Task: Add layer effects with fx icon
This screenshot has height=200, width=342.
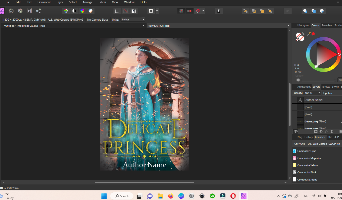Action: (326, 131)
